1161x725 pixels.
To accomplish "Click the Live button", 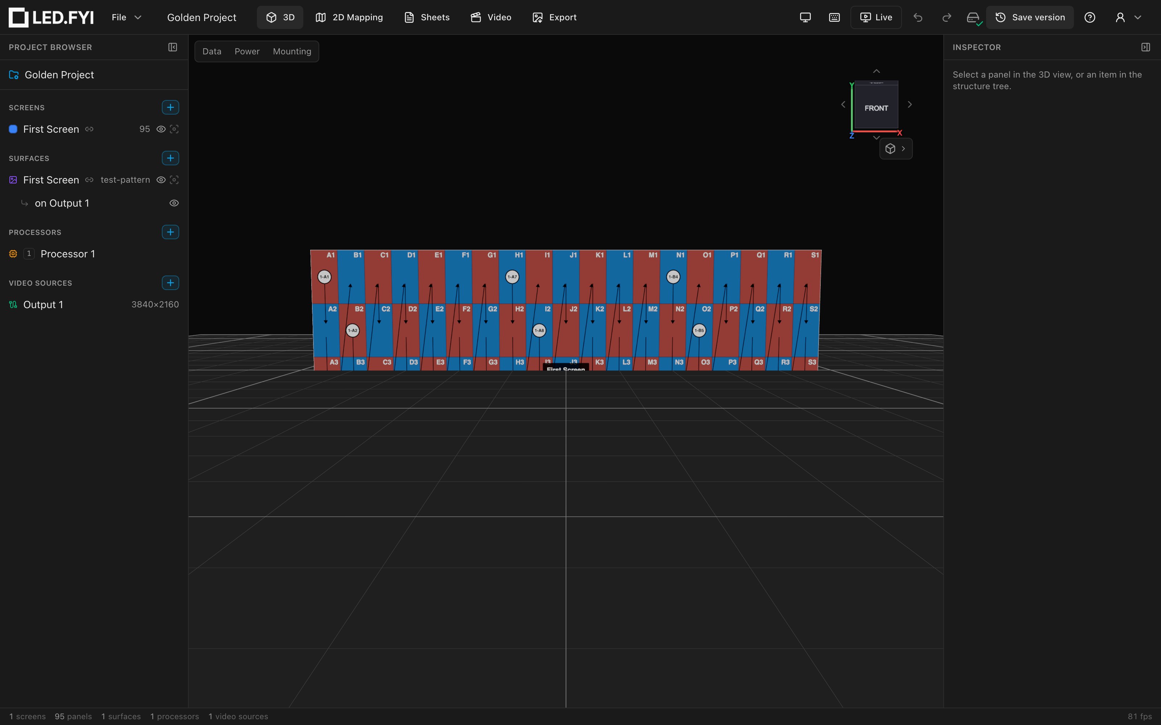I will (x=876, y=17).
